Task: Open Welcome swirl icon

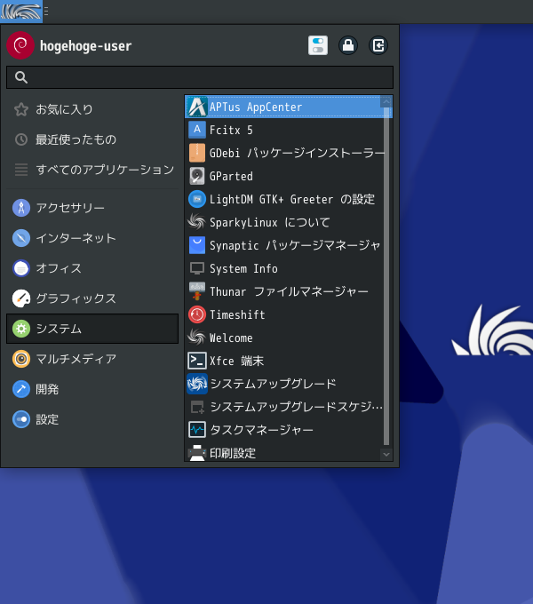Action: pos(197,338)
